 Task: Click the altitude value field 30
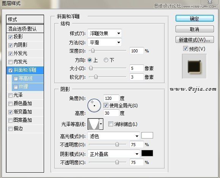click(x=111, y=113)
